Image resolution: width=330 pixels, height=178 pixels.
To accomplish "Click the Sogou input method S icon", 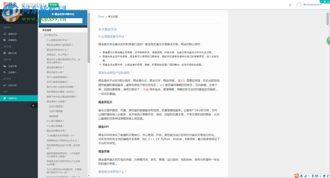I will pyautogui.click(x=297, y=176).
